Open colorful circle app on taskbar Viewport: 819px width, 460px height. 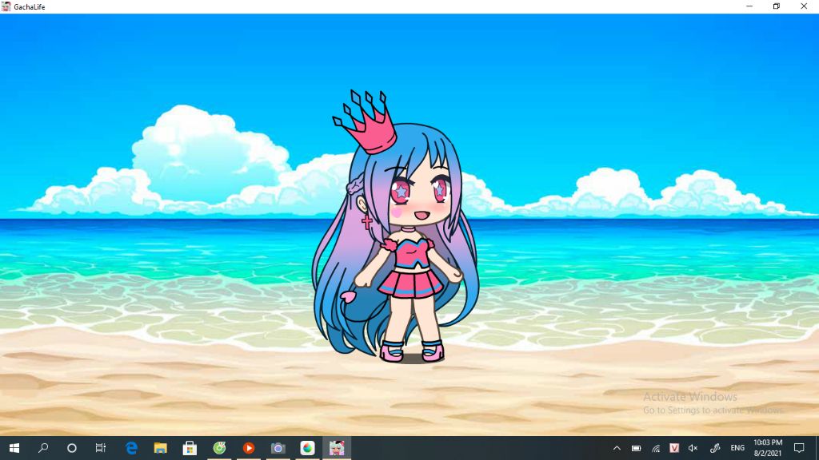coord(308,448)
